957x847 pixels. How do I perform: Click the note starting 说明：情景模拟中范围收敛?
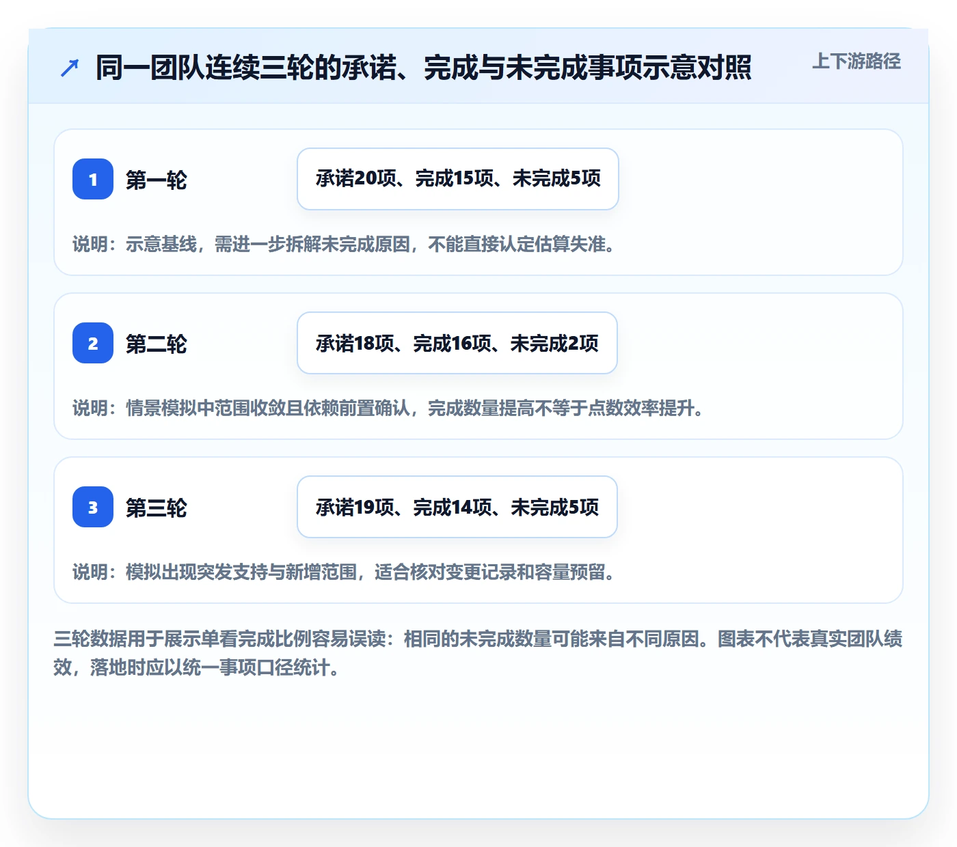click(x=389, y=408)
